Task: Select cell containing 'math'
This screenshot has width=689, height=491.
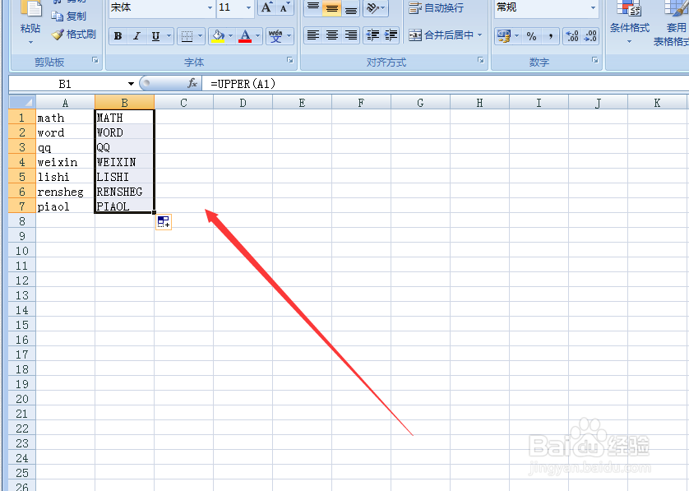Action: 65,118
